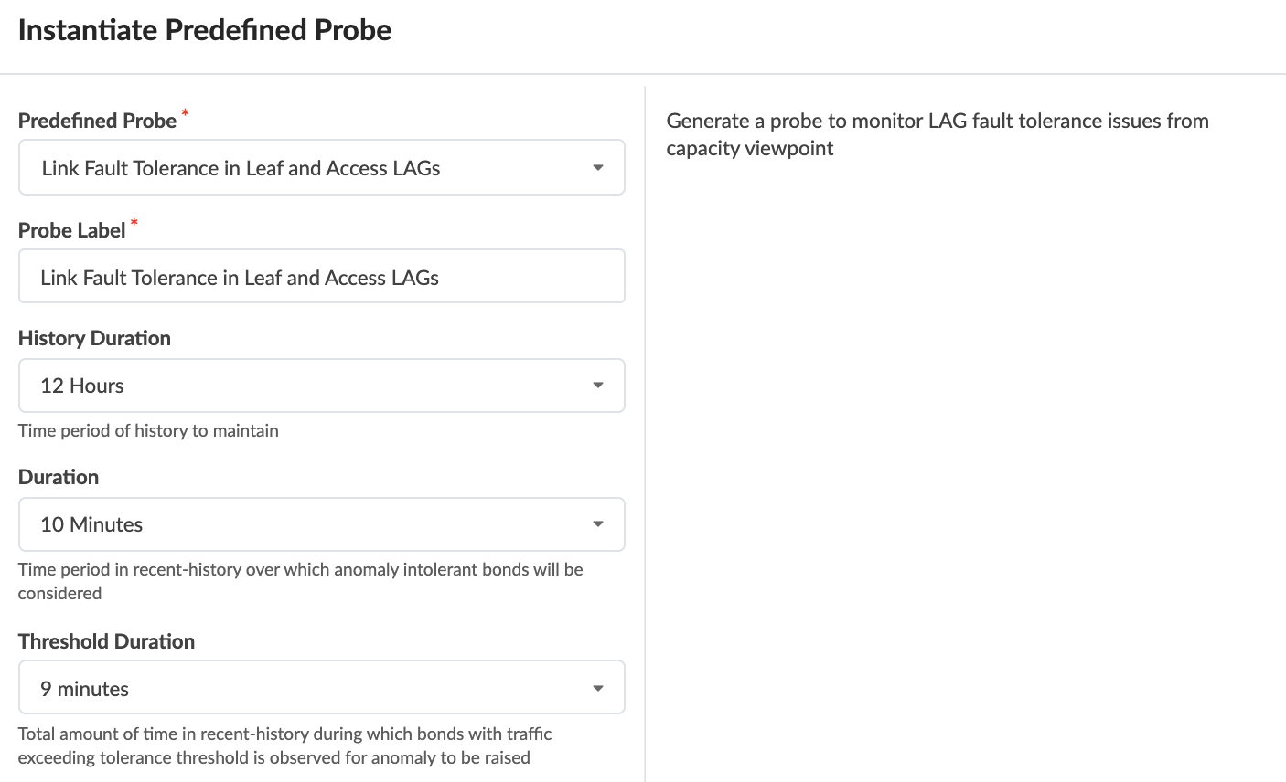The image size is (1286, 782).
Task: Click the Duration field label
Action: 59,477
